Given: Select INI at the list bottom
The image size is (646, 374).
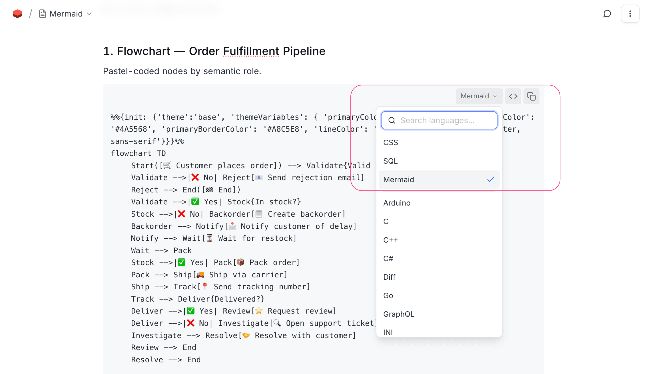Looking at the screenshot, I should tap(439, 332).
